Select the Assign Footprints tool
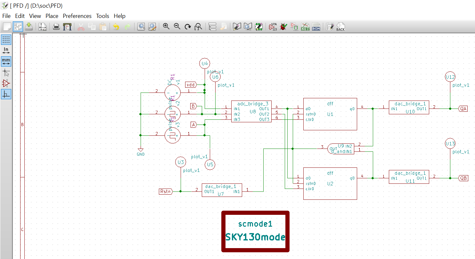 294,27
